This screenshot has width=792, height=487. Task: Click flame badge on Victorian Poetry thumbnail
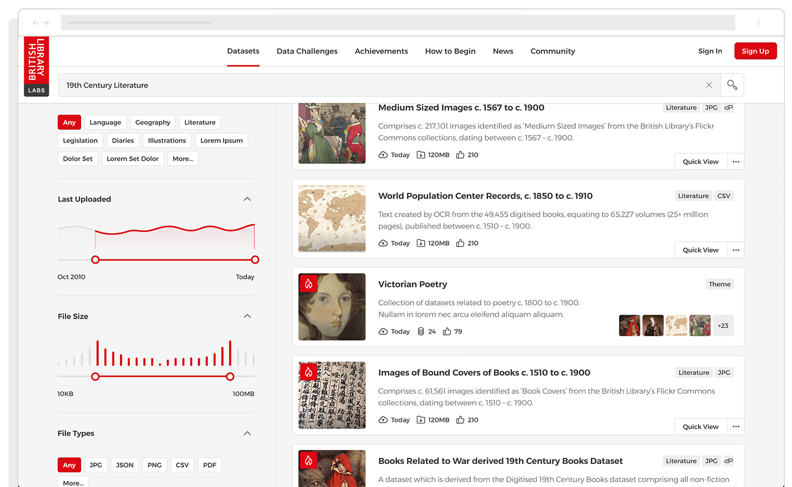click(308, 284)
